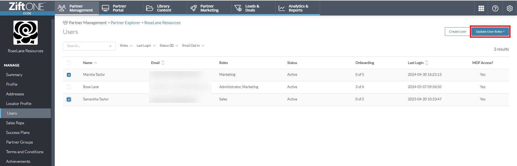Open the apps grid icon

481,9
